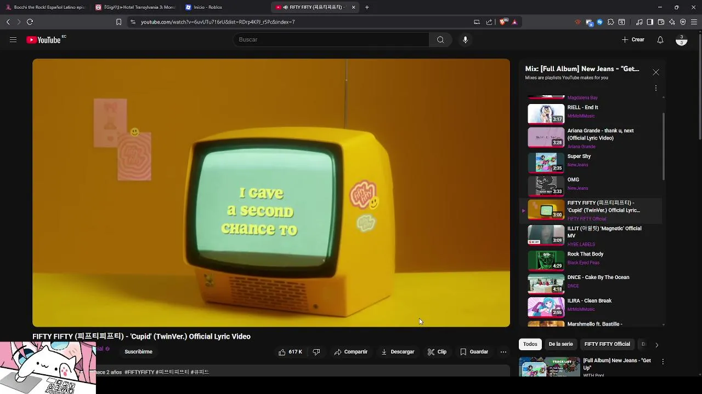Open the media control music note icon

639,22
